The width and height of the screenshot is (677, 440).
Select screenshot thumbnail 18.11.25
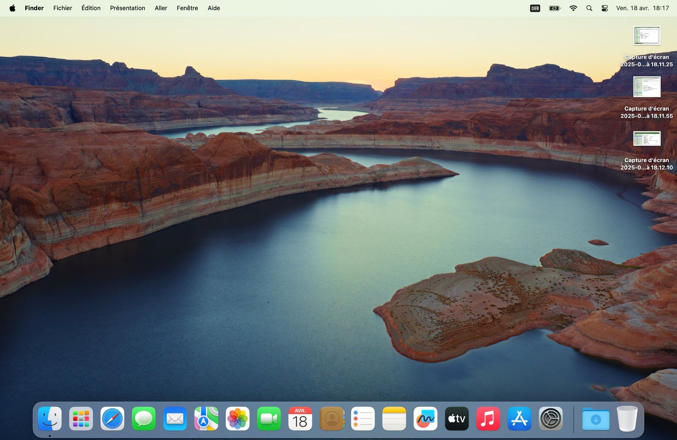pos(647,35)
